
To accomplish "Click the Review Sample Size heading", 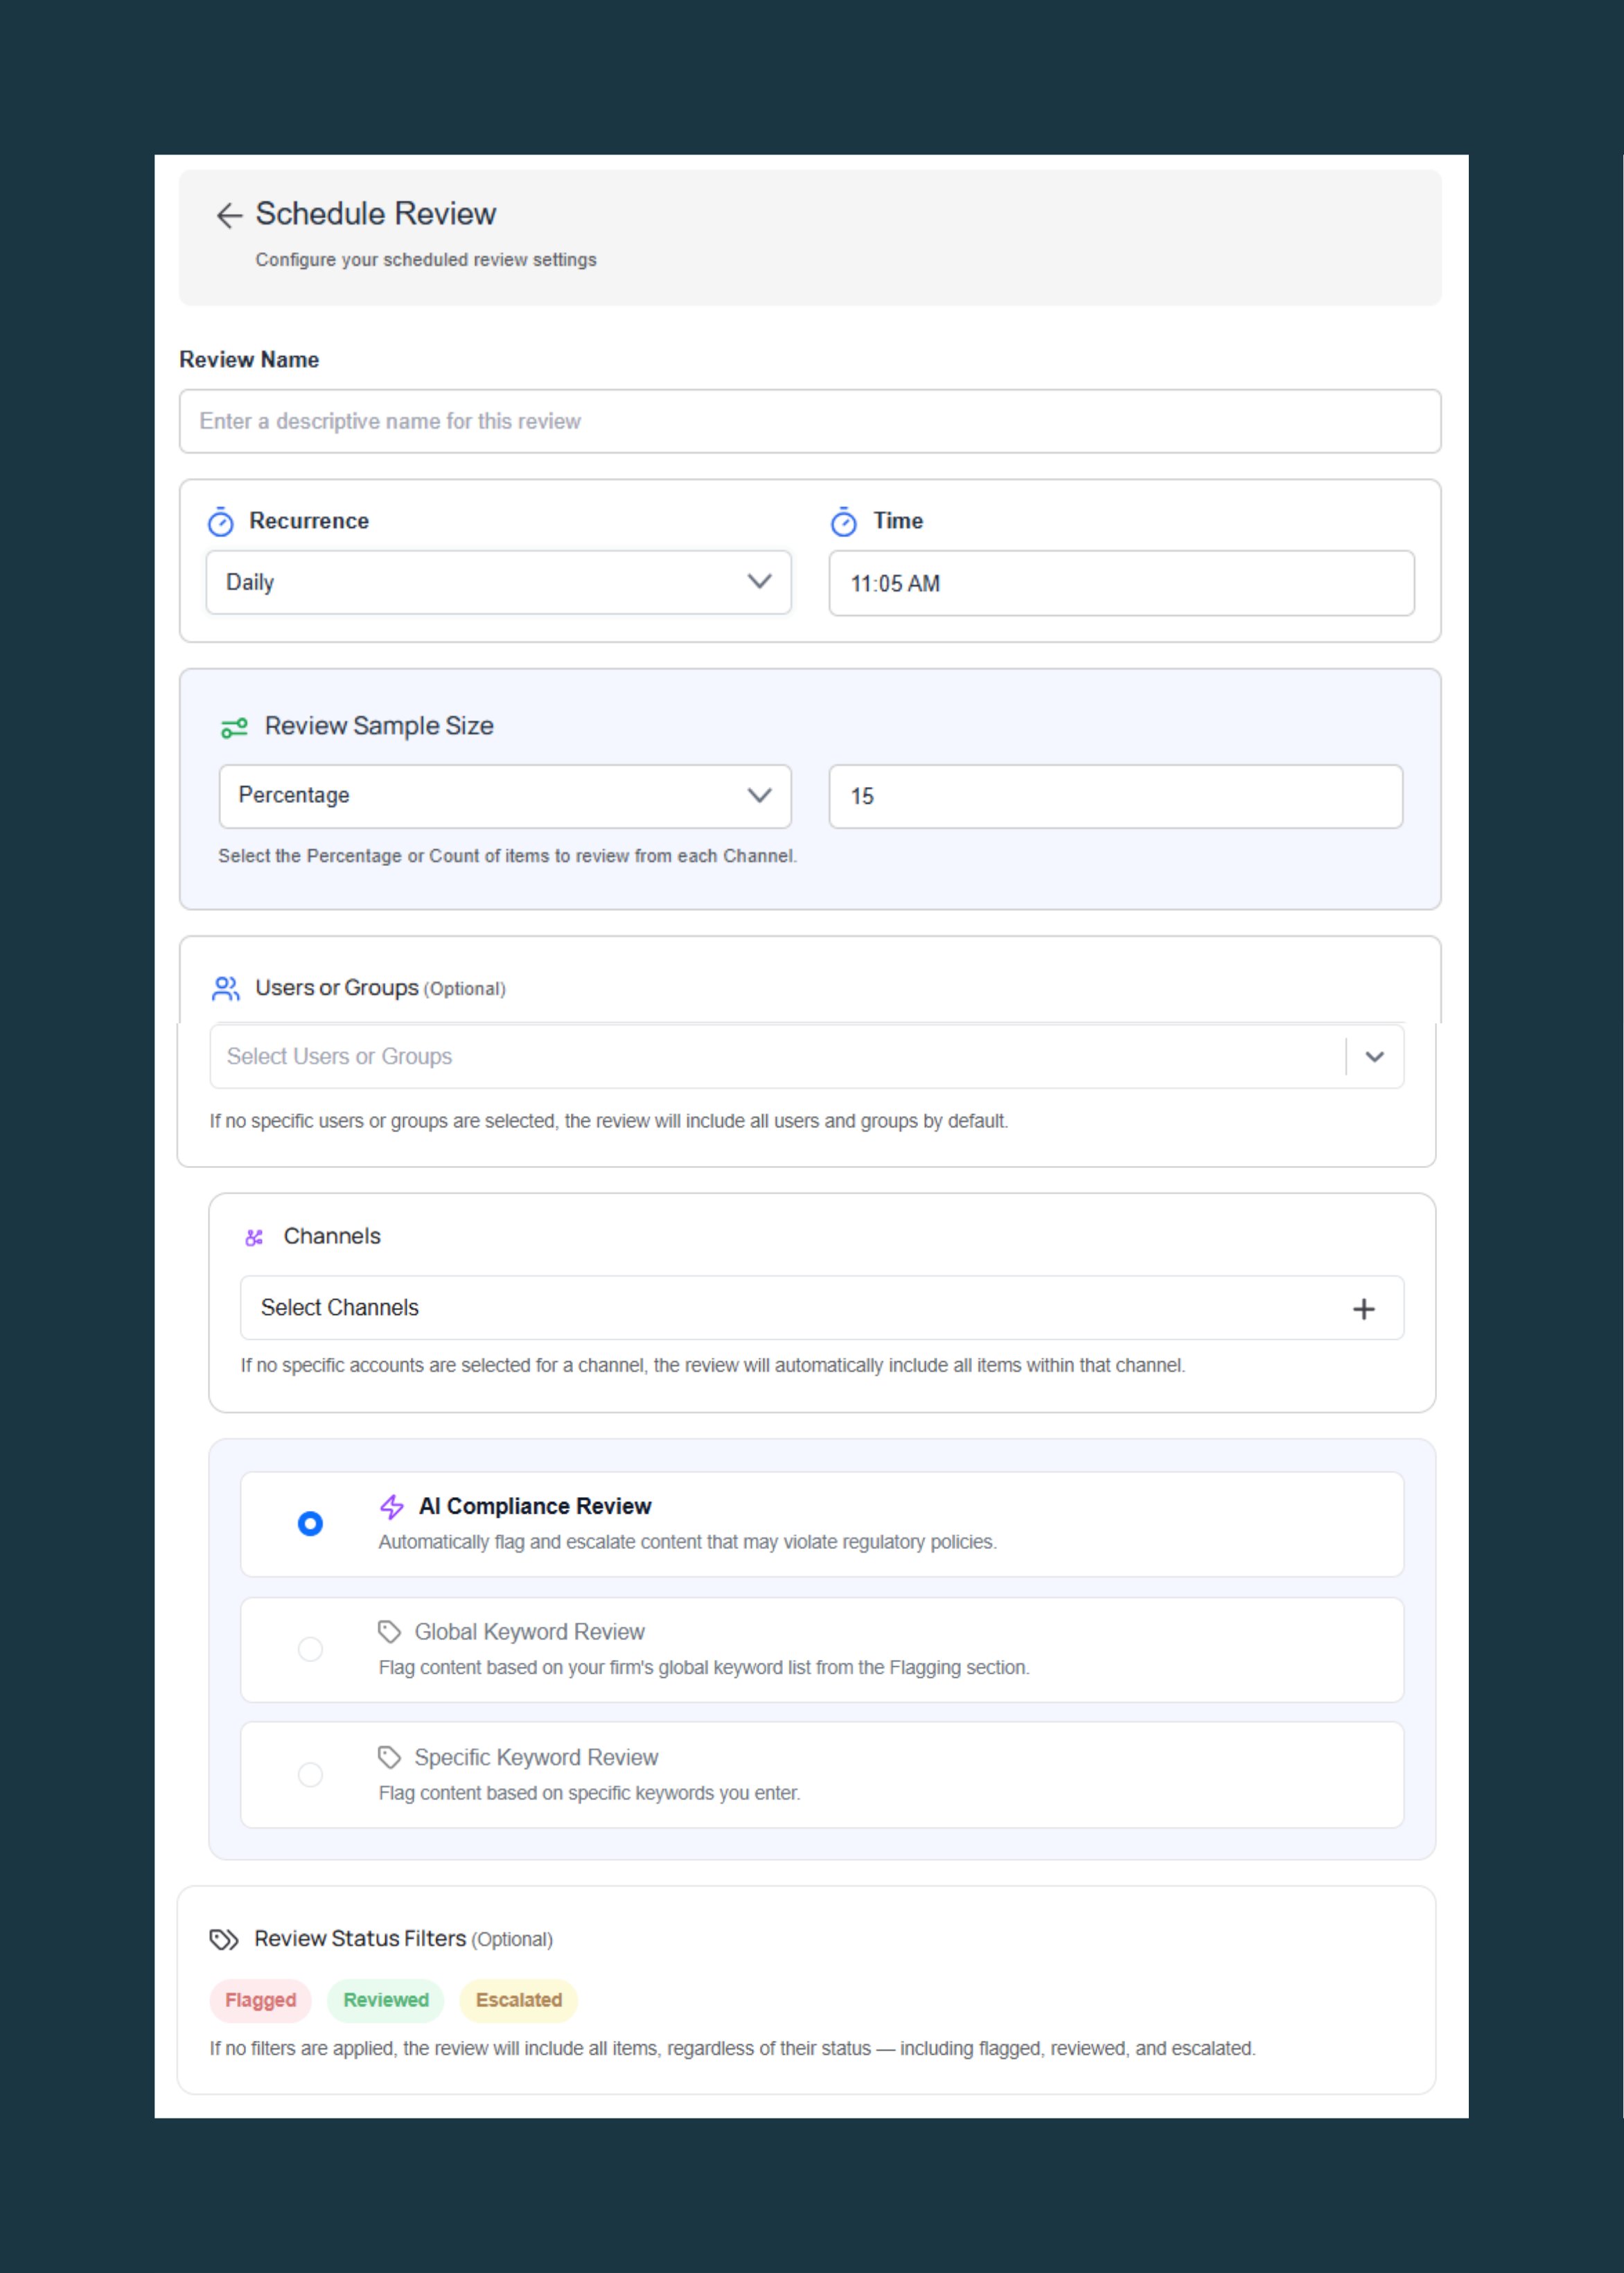I will (379, 726).
